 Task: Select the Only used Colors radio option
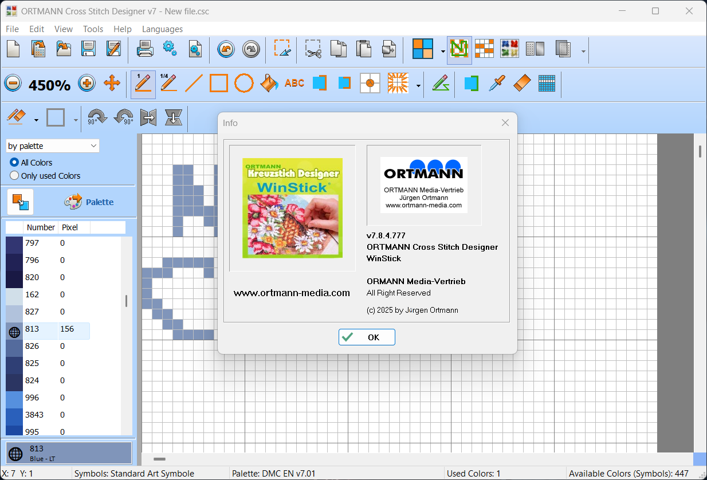click(x=14, y=176)
